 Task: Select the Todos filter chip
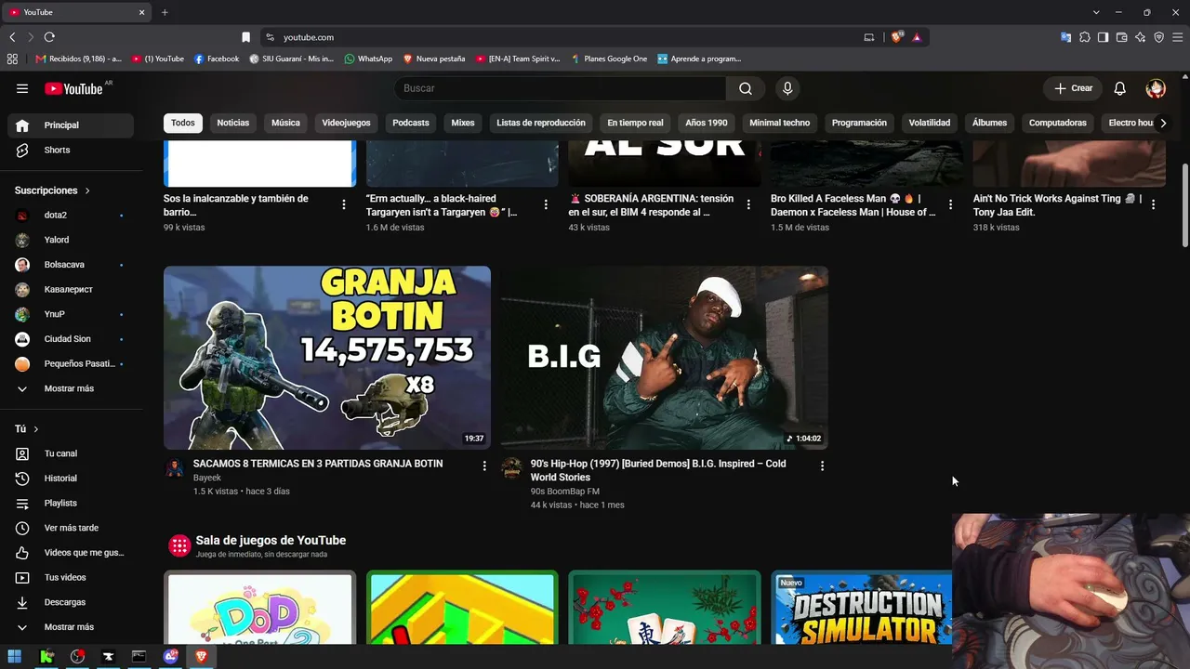pos(183,123)
